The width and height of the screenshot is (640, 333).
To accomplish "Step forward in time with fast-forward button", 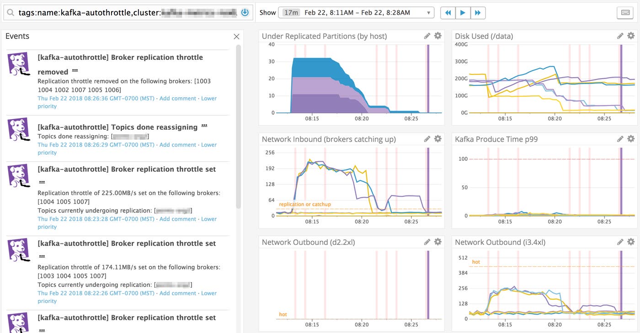I will click(x=478, y=13).
